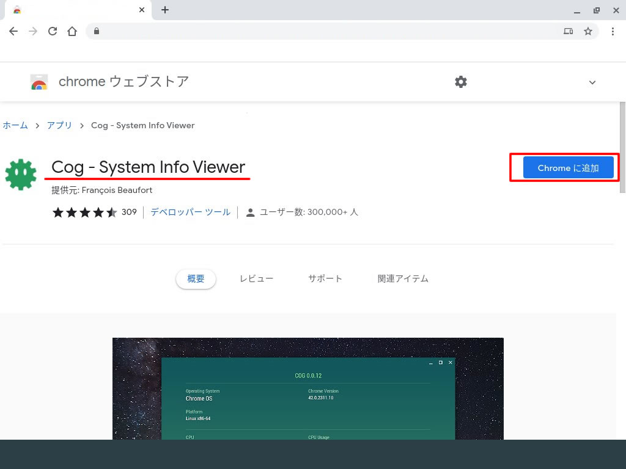626x469 pixels.
Task: Click the Cog - System Info Viewer heading
Action: pos(148,167)
